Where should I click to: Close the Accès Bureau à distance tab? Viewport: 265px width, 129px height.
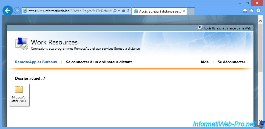click(x=184, y=11)
